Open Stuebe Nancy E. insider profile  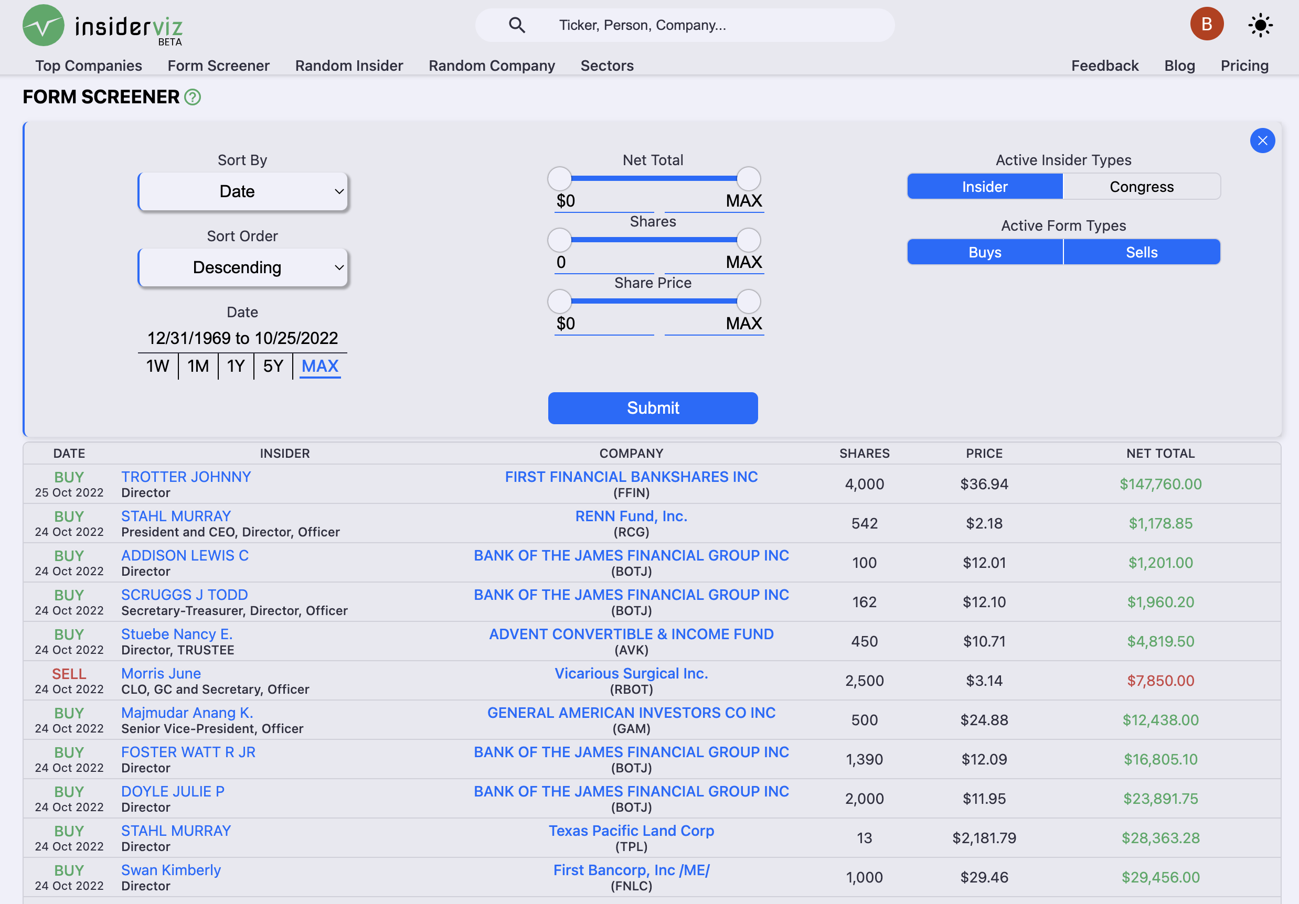click(177, 634)
